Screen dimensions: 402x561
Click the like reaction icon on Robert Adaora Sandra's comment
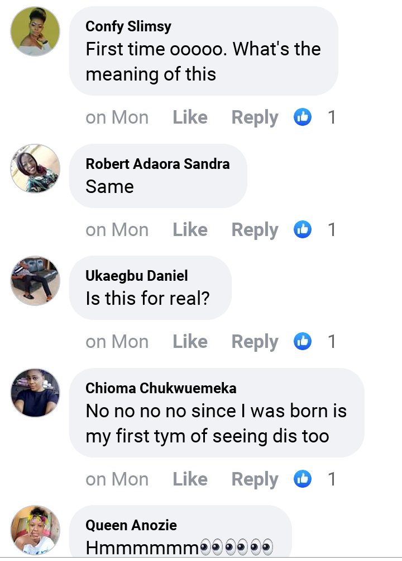[x=303, y=229]
